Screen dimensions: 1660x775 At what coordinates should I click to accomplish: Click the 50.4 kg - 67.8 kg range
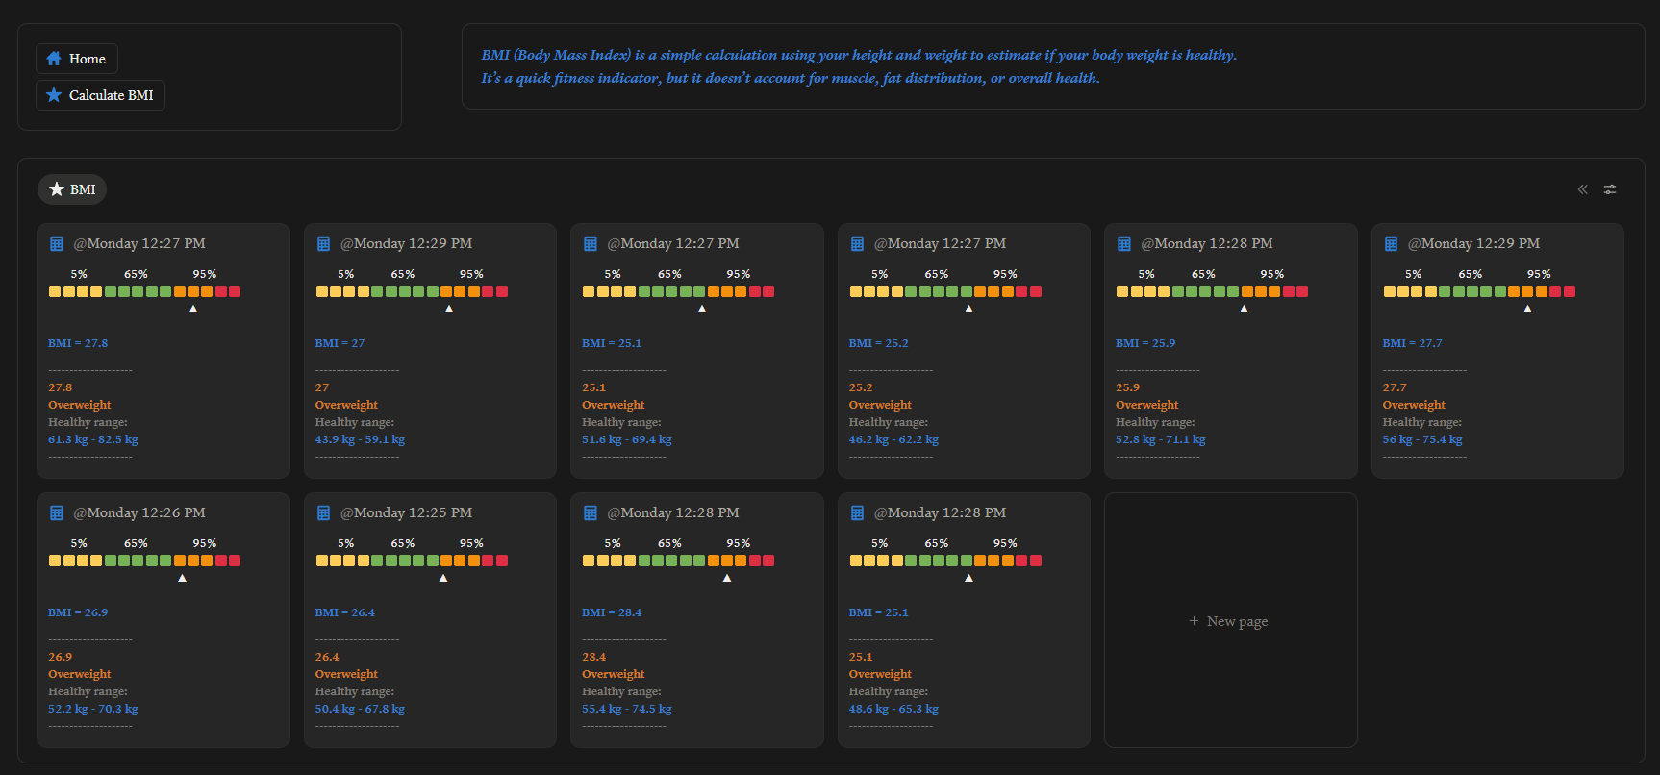point(360,709)
